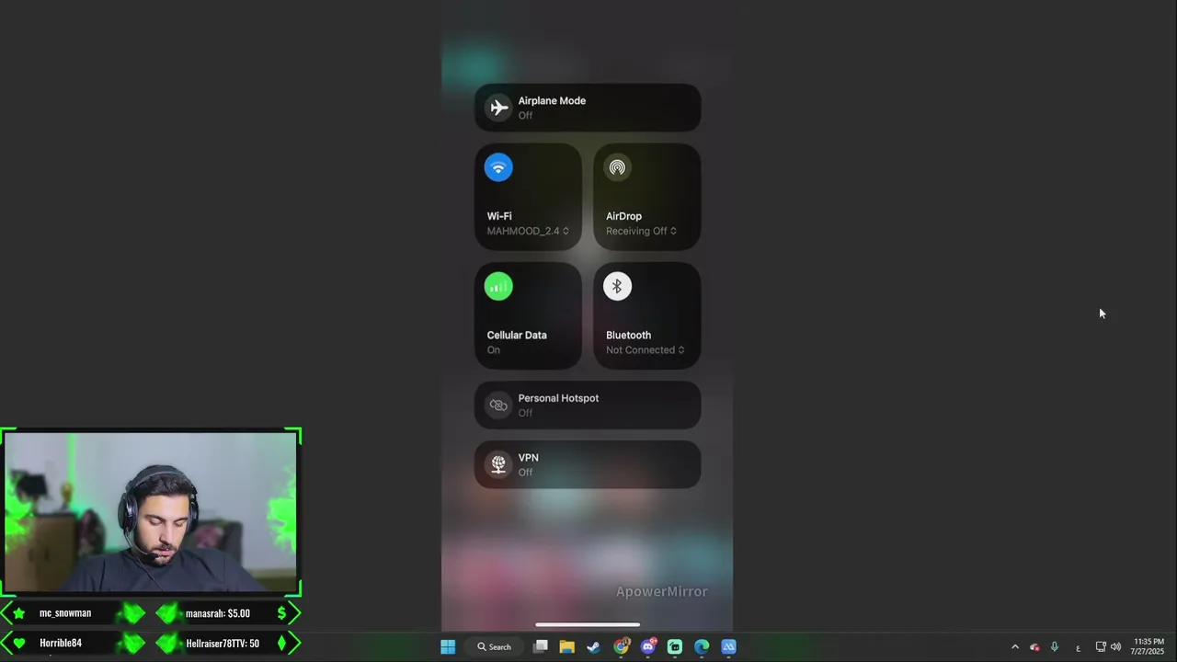
Task: Click the diamond icon after Hellraiser78TTV
Action: pos(281,644)
